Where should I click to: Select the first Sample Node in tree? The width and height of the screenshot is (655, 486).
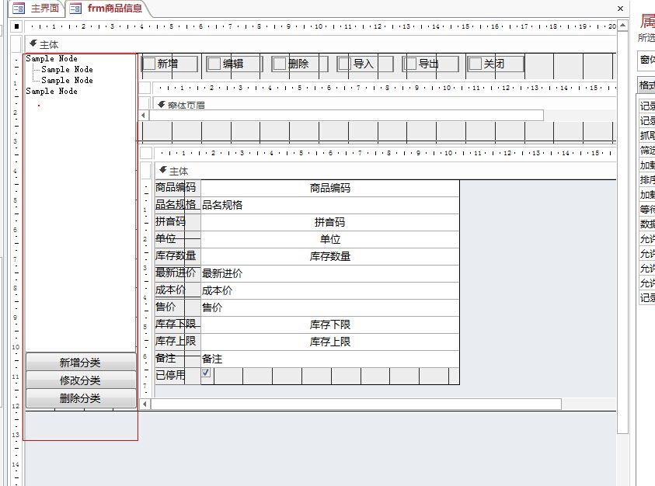(x=51, y=59)
